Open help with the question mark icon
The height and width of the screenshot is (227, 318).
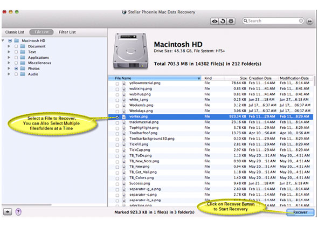pos(18,212)
